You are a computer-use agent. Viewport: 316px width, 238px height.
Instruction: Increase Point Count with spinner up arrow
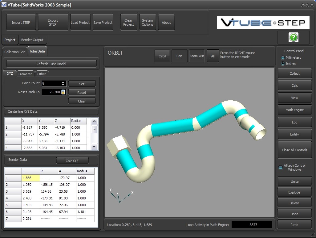63,82
